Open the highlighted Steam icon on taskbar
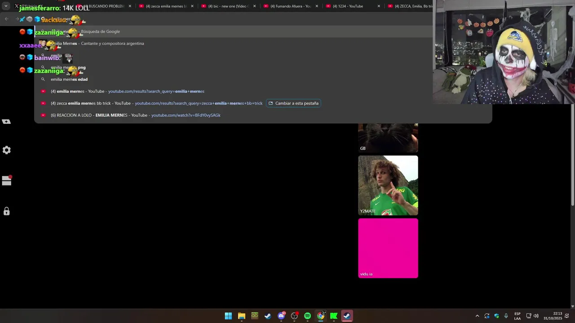Screen dimensions: 575x323 click(x=347, y=316)
